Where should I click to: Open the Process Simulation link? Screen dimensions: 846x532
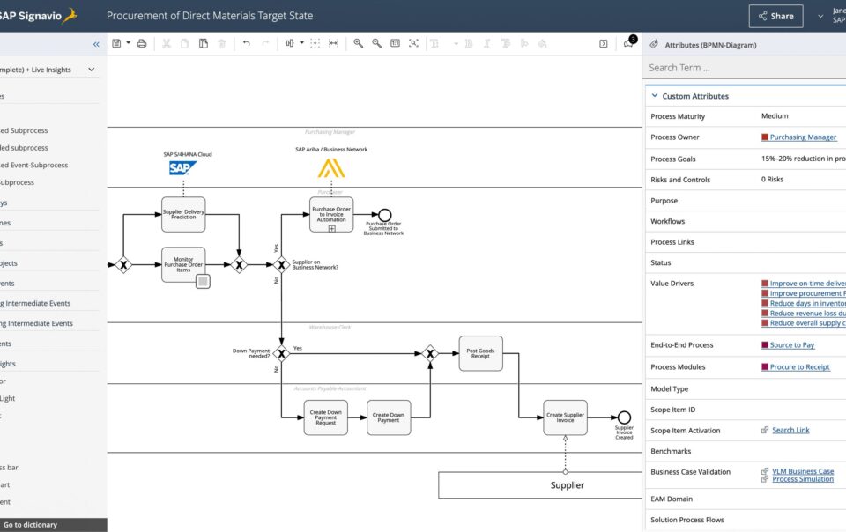[x=803, y=479]
